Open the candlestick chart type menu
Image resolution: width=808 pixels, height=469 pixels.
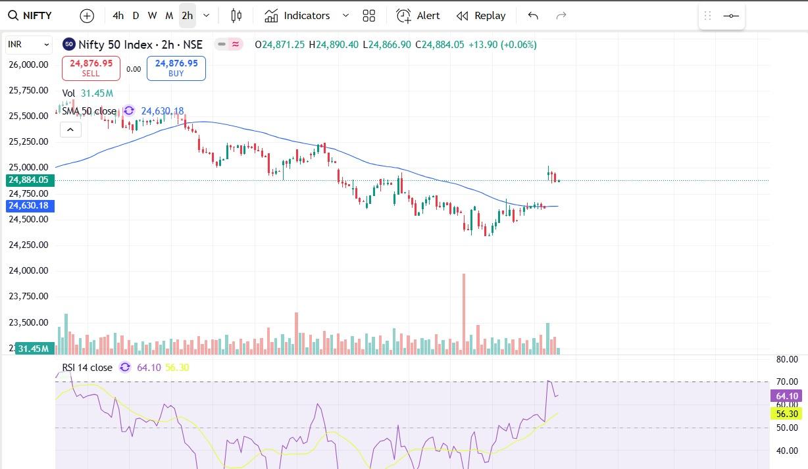(x=237, y=15)
